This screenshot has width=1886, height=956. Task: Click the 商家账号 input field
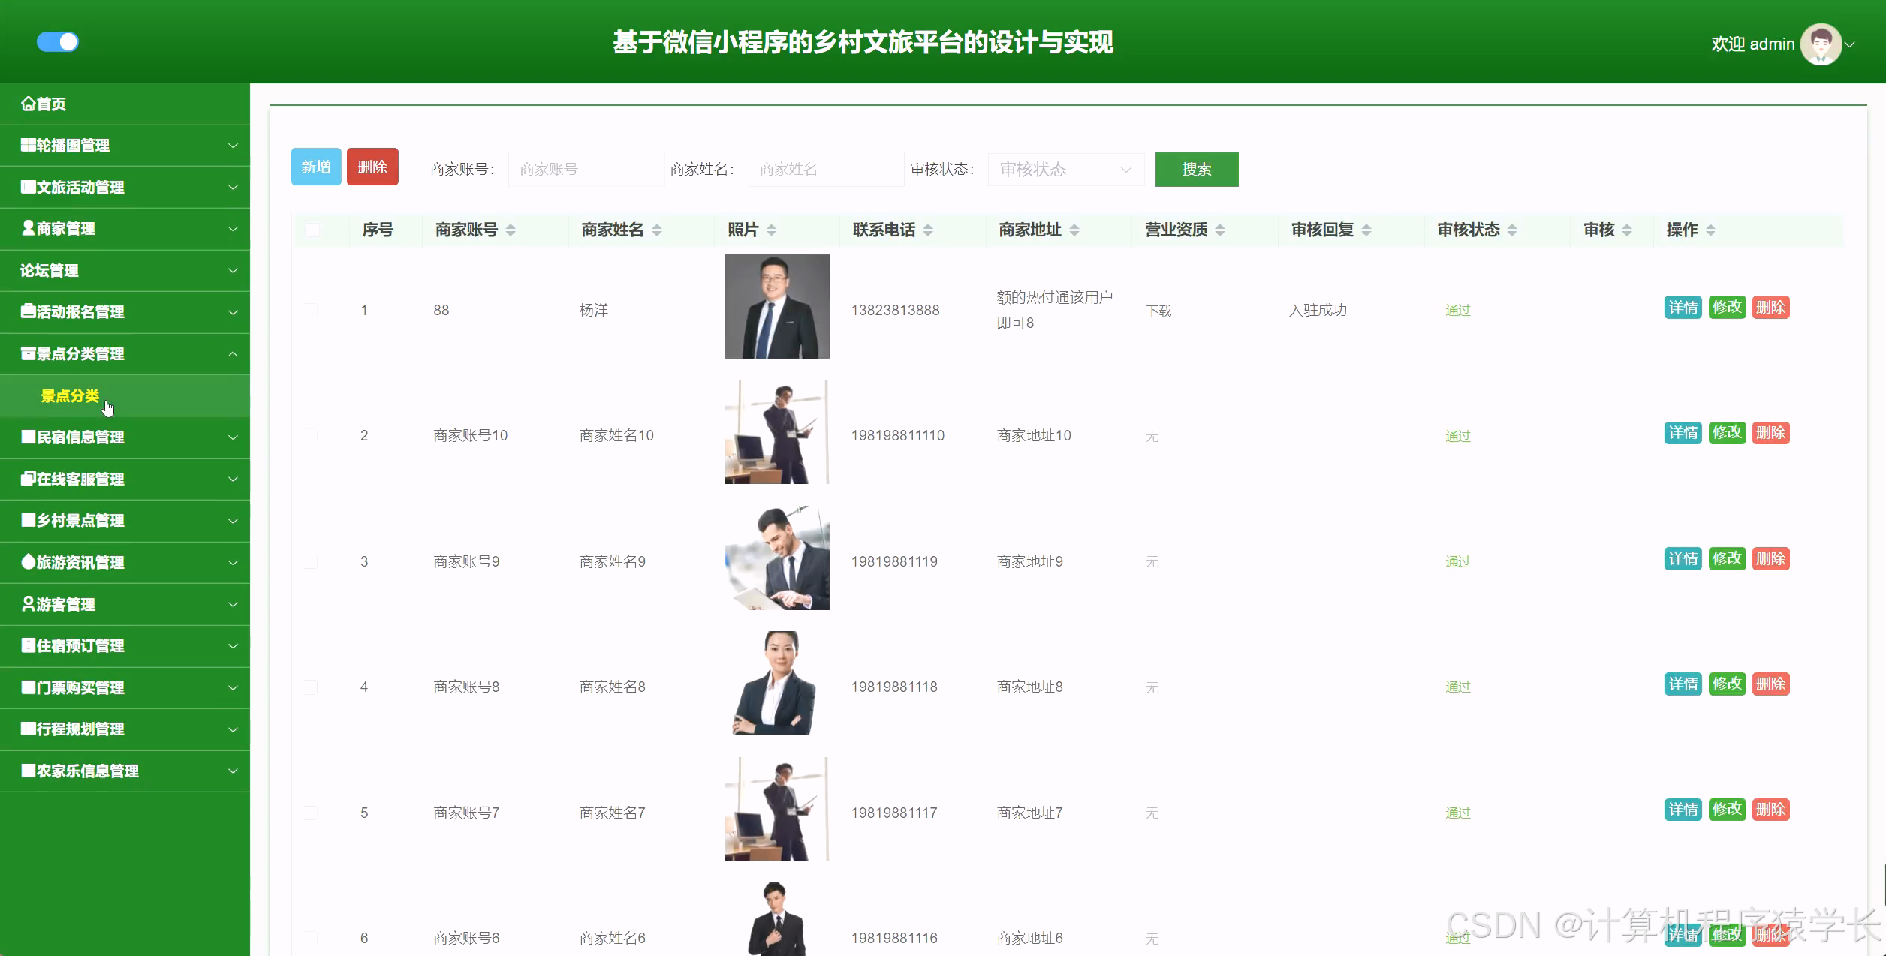point(586,169)
